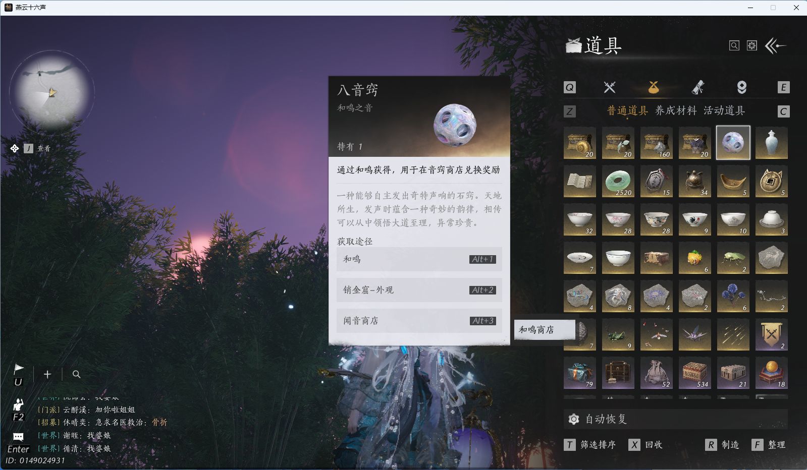Click the 云醉溪 sect chat message

(86, 410)
